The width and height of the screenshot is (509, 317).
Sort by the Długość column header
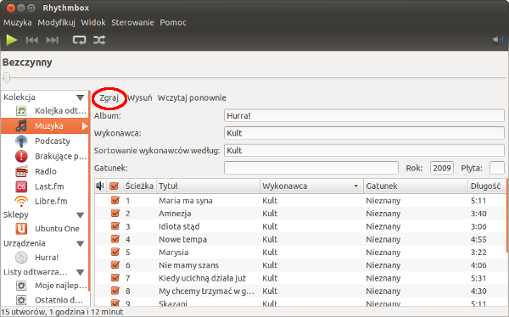point(487,186)
